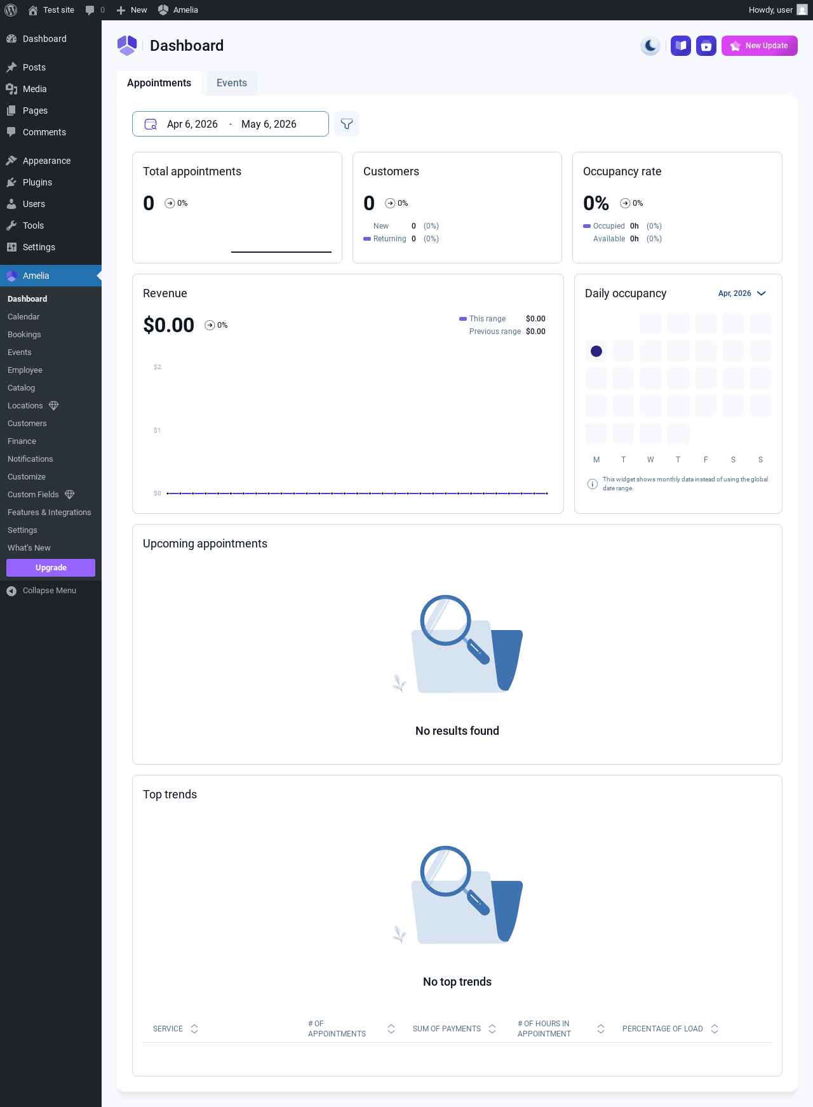Switch to the Events tab
Image resolution: width=813 pixels, height=1107 pixels.
(x=232, y=83)
